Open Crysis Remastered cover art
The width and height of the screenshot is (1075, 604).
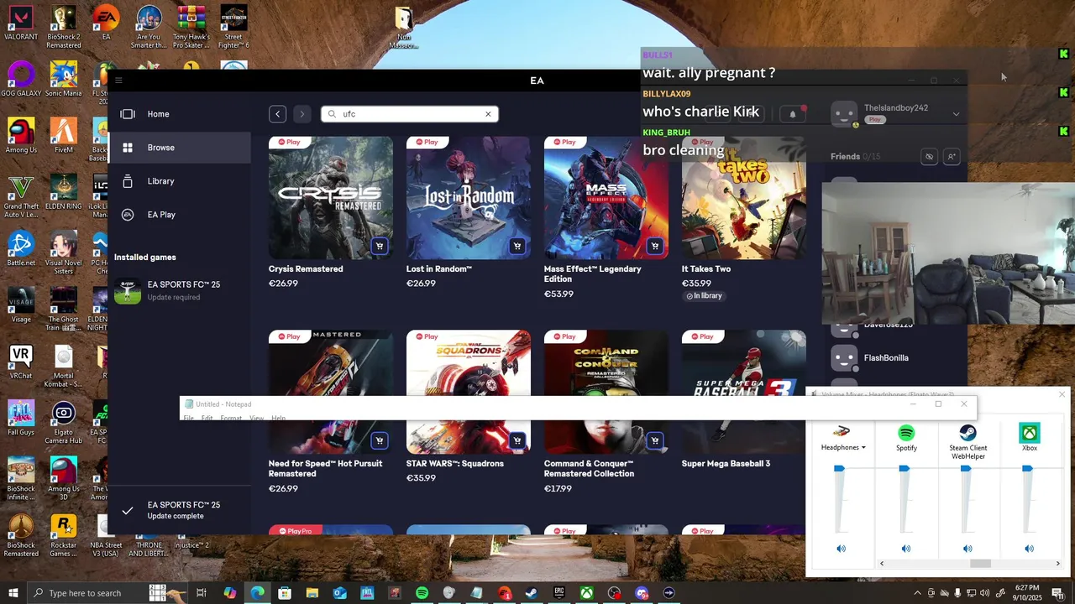[331, 198]
